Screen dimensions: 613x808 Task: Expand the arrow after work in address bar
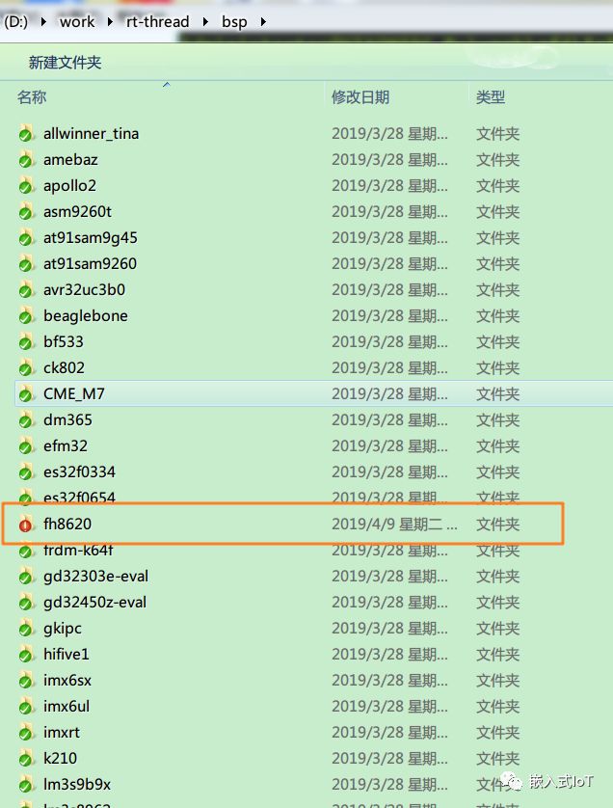coord(110,21)
